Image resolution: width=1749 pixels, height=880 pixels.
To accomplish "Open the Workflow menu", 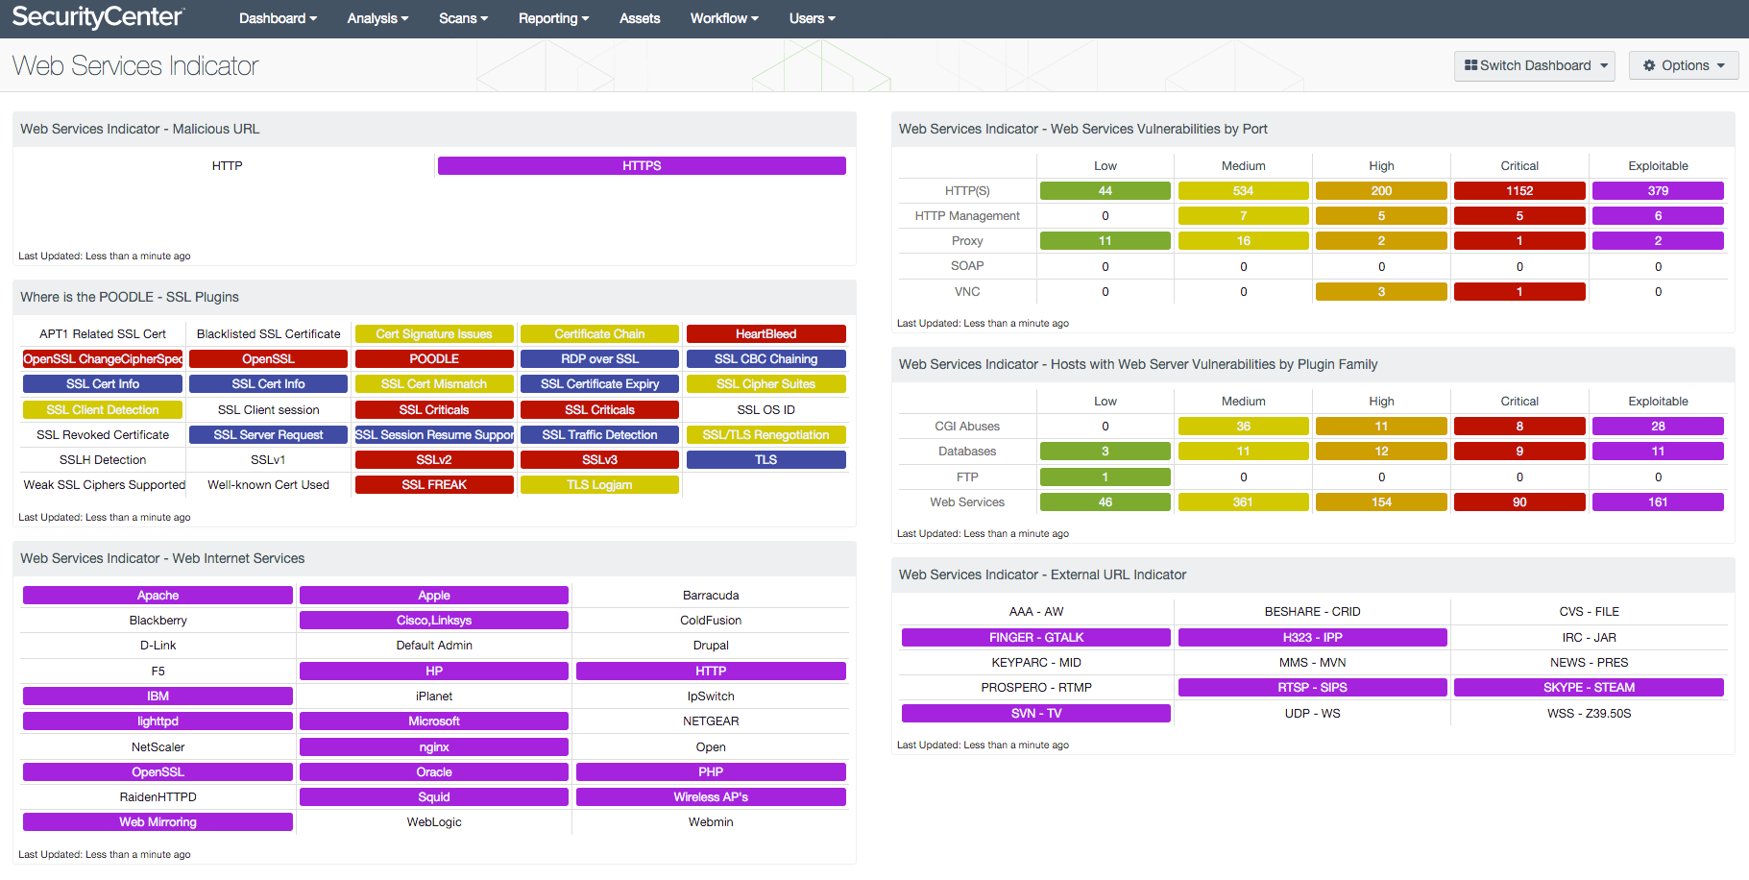I will (724, 18).
